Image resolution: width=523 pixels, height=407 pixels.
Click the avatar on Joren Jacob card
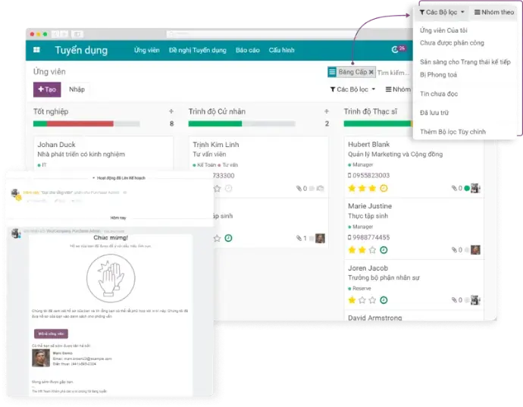(x=475, y=299)
